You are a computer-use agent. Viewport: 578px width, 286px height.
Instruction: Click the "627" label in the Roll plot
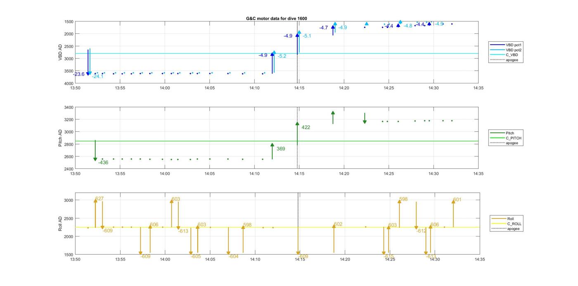pyautogui.click(x=99, y=199)
